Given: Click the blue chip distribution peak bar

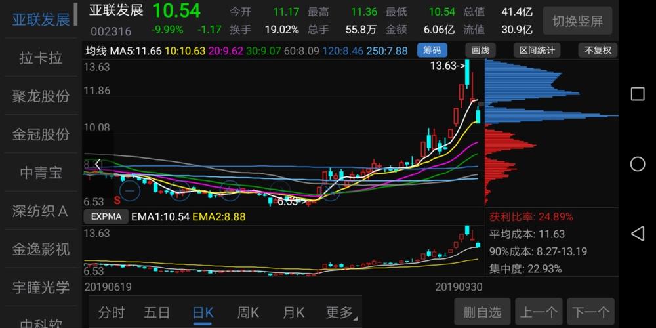Looking at the screenshot, I should click(x=552, y=115).
